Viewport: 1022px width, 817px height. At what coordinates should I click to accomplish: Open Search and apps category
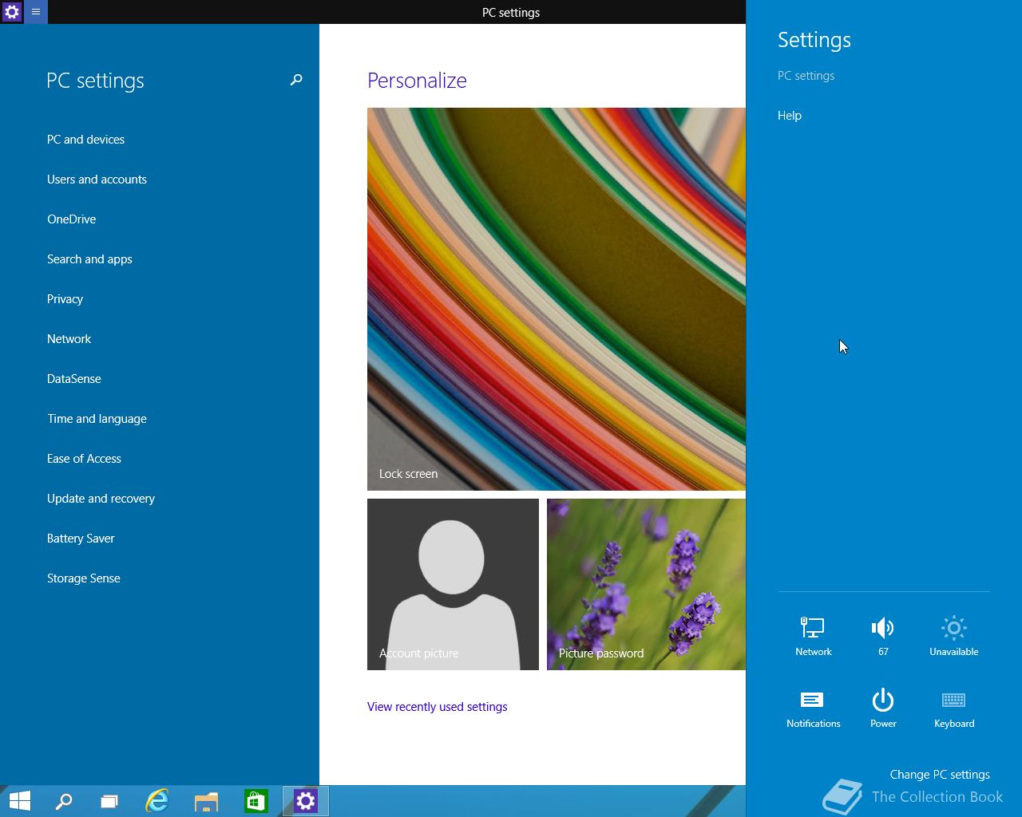point(89,259)
